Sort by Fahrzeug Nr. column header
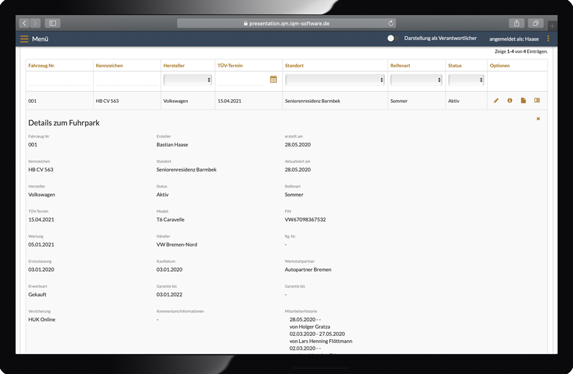The width and height of the screenshot is (573, 374). pos(41,65)
